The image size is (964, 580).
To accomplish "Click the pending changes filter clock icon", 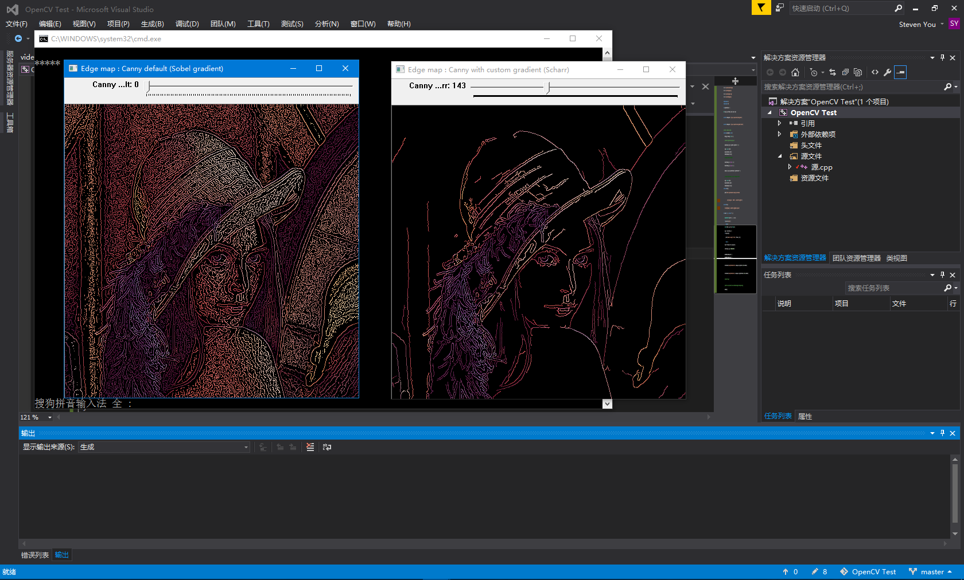I will pyautogui.click(x=814, y=72).
